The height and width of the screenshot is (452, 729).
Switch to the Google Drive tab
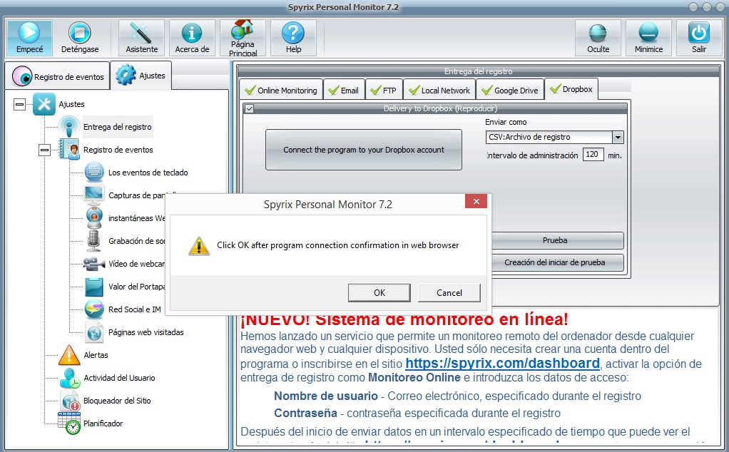pos(510,90)
